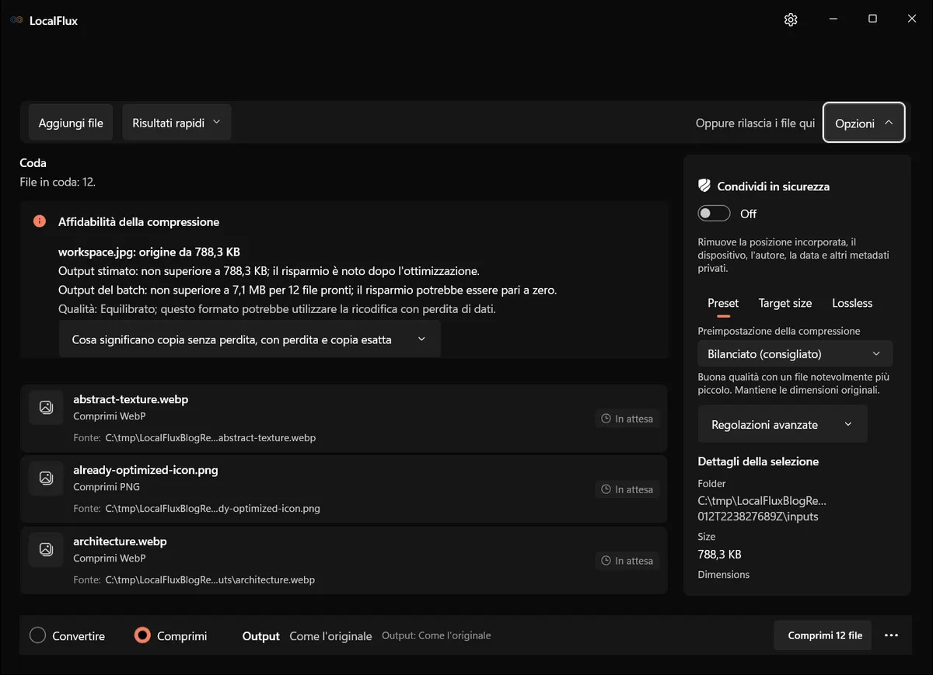The image size is (933, 675).
Task: Click the Comprimi WebP label under architecture.webp
Action: (x=110, y=558)
